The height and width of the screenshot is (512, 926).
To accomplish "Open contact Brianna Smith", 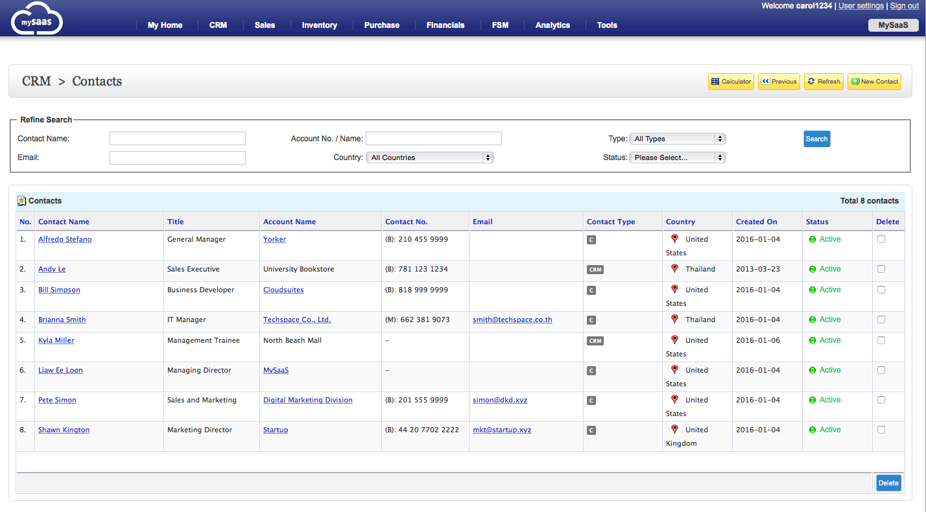I will [x=62, y=320].
